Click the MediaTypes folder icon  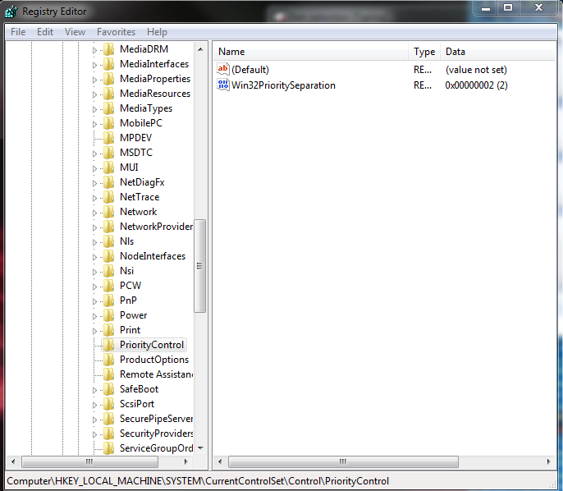[108, 108]
